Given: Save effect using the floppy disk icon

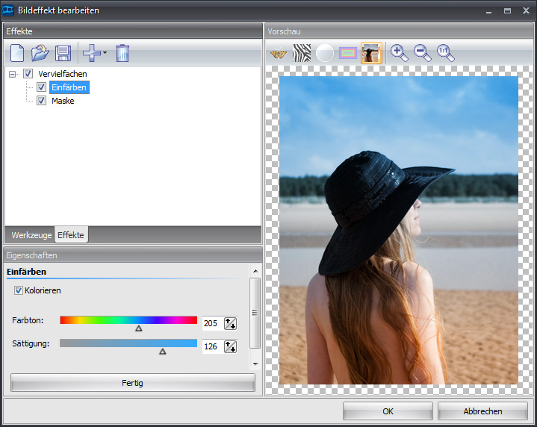Looking at the screenshot, I should point(63,53).
